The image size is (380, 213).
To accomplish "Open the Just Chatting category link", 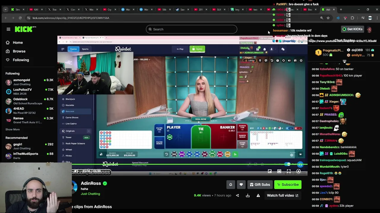I will click(90, 194).
